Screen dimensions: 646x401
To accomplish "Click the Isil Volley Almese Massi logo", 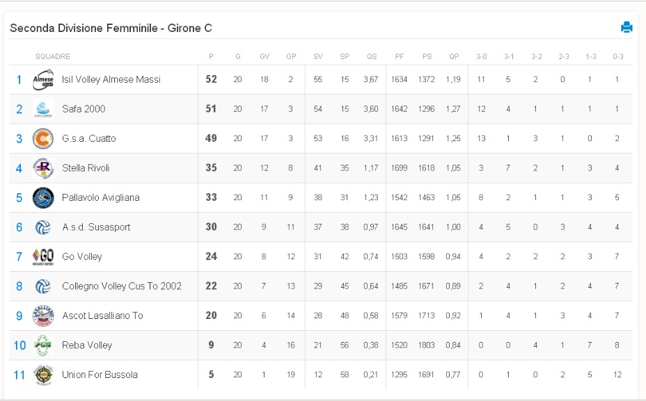I will (43, 79).
